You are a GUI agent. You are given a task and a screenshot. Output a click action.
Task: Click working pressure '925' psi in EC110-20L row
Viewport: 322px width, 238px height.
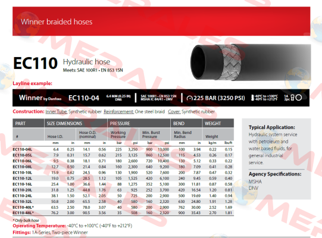tap(134, 190)
